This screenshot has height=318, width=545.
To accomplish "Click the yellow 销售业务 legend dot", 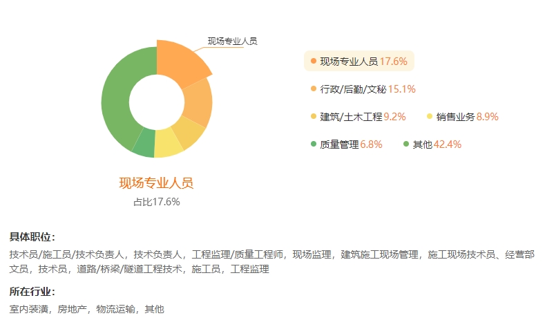I will pos(430,117).
